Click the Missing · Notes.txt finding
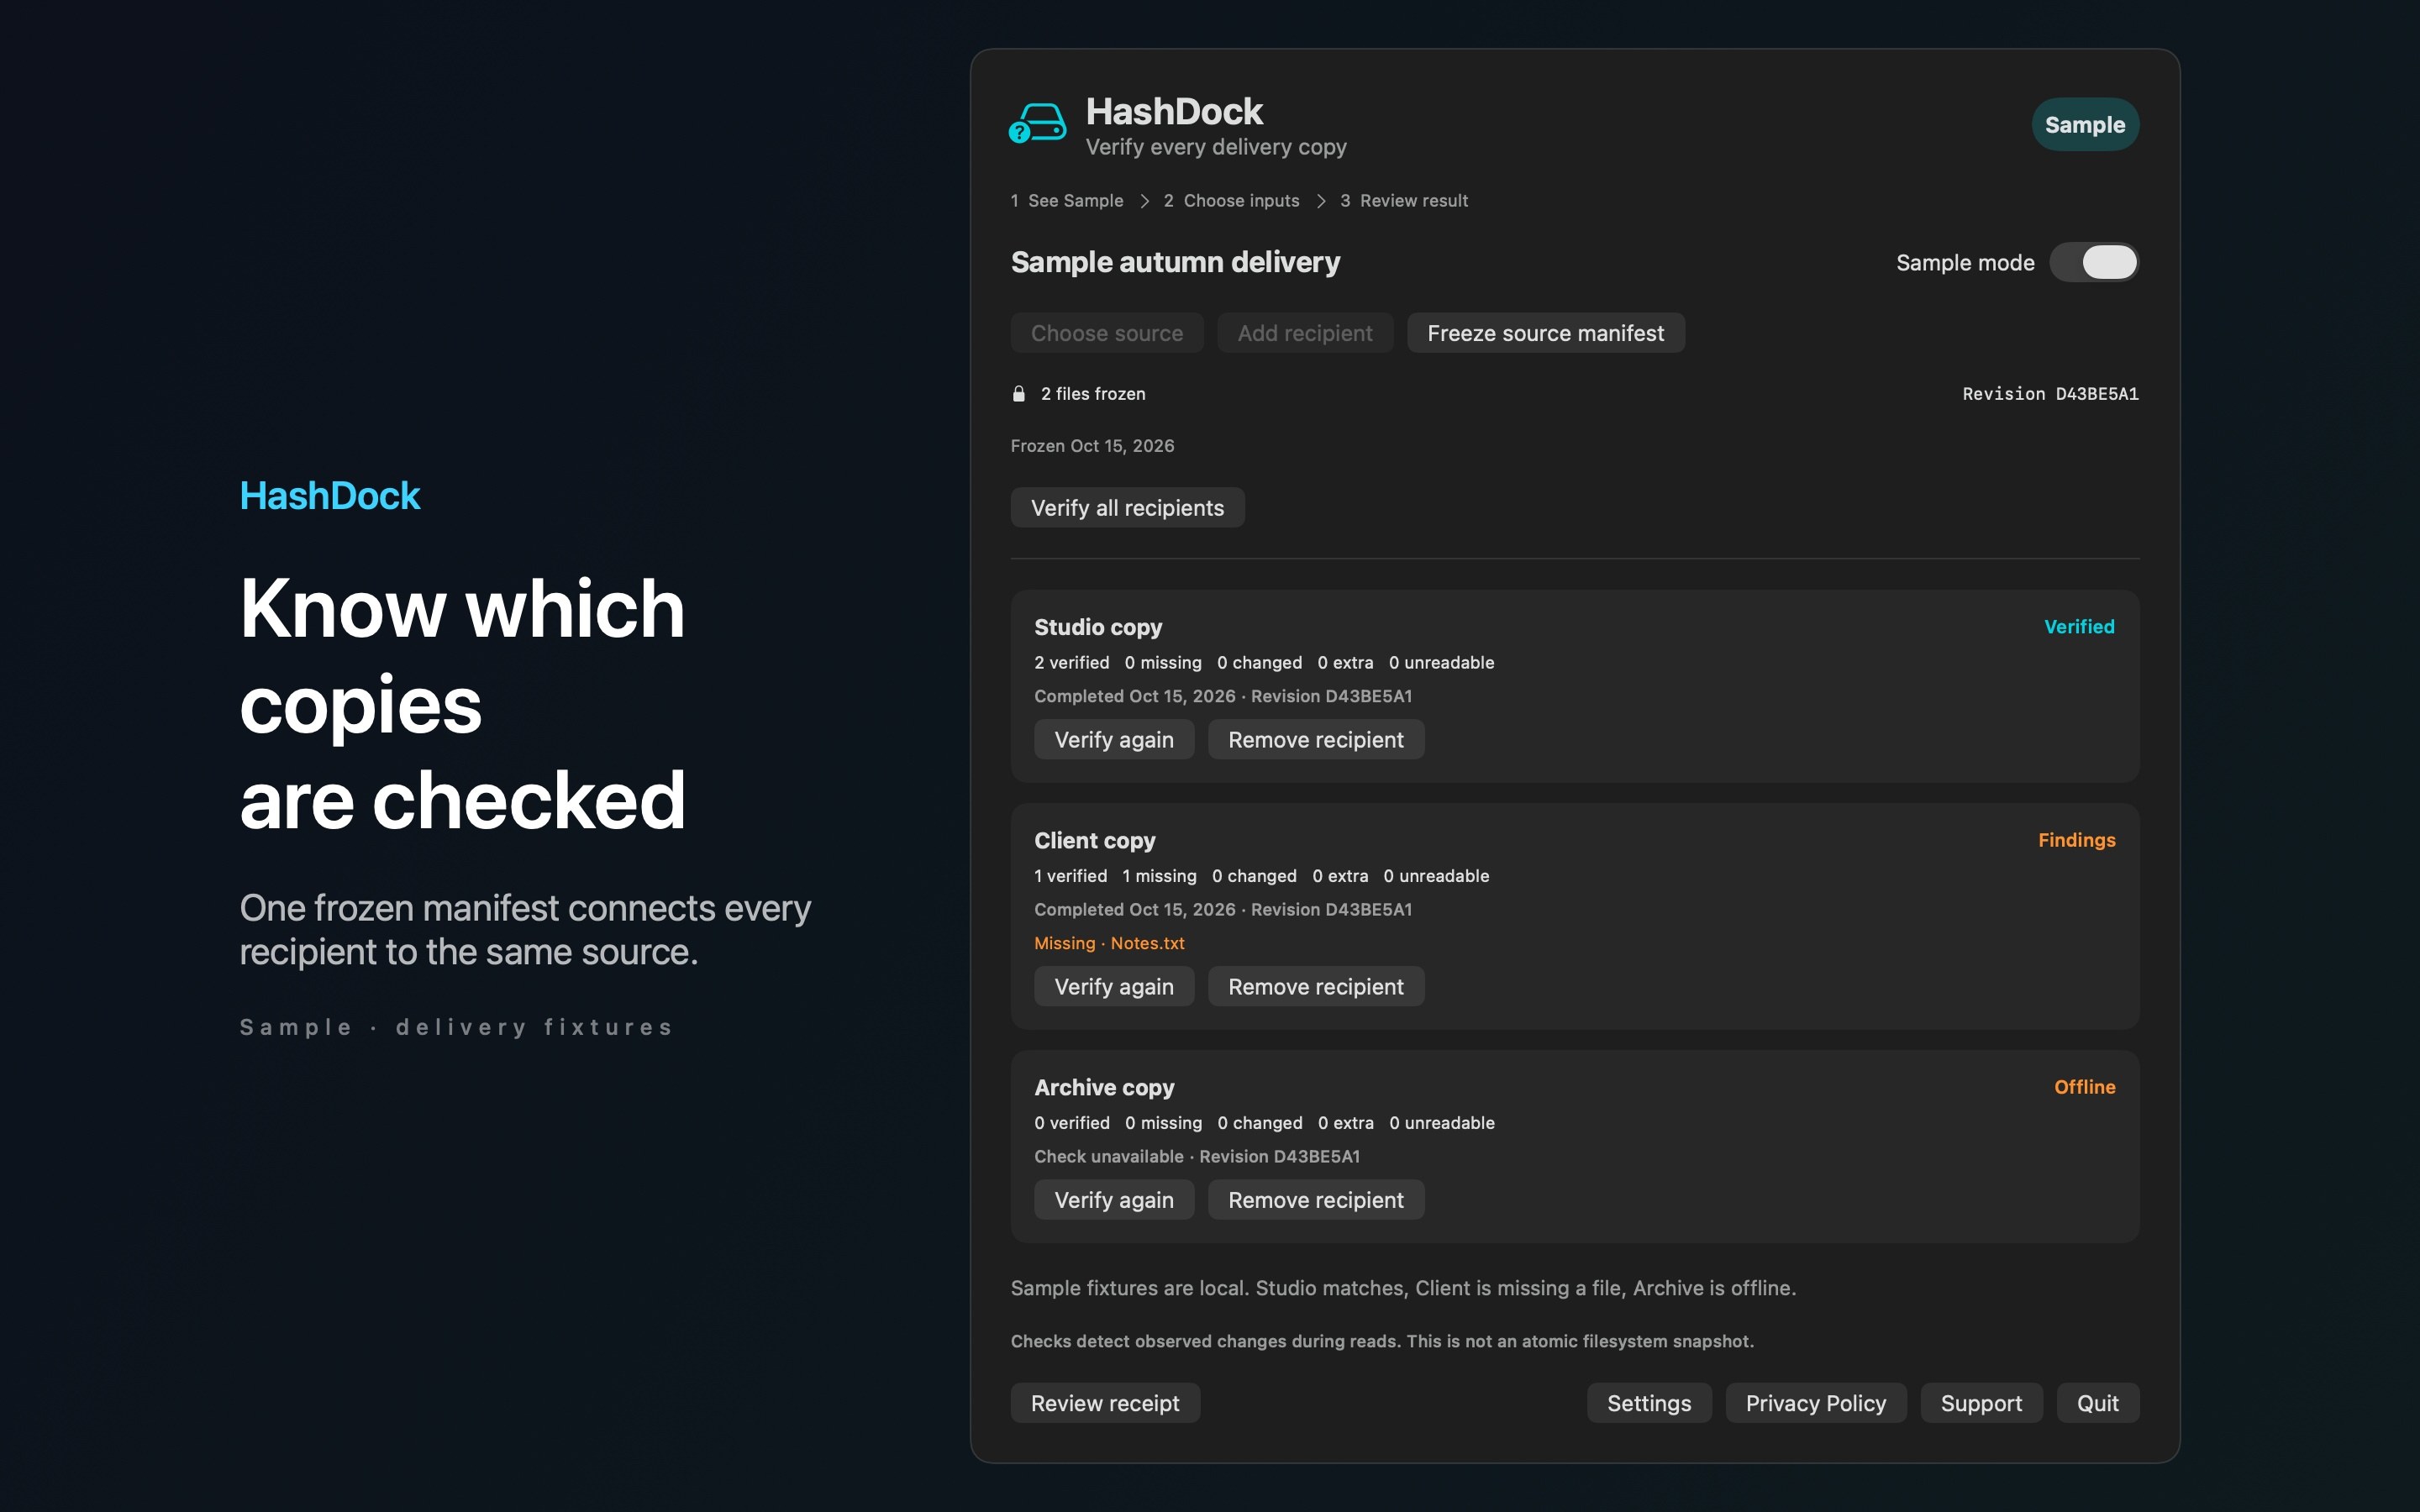The width and height of the screenshot is (2420, 1512). click(1109, 944)
